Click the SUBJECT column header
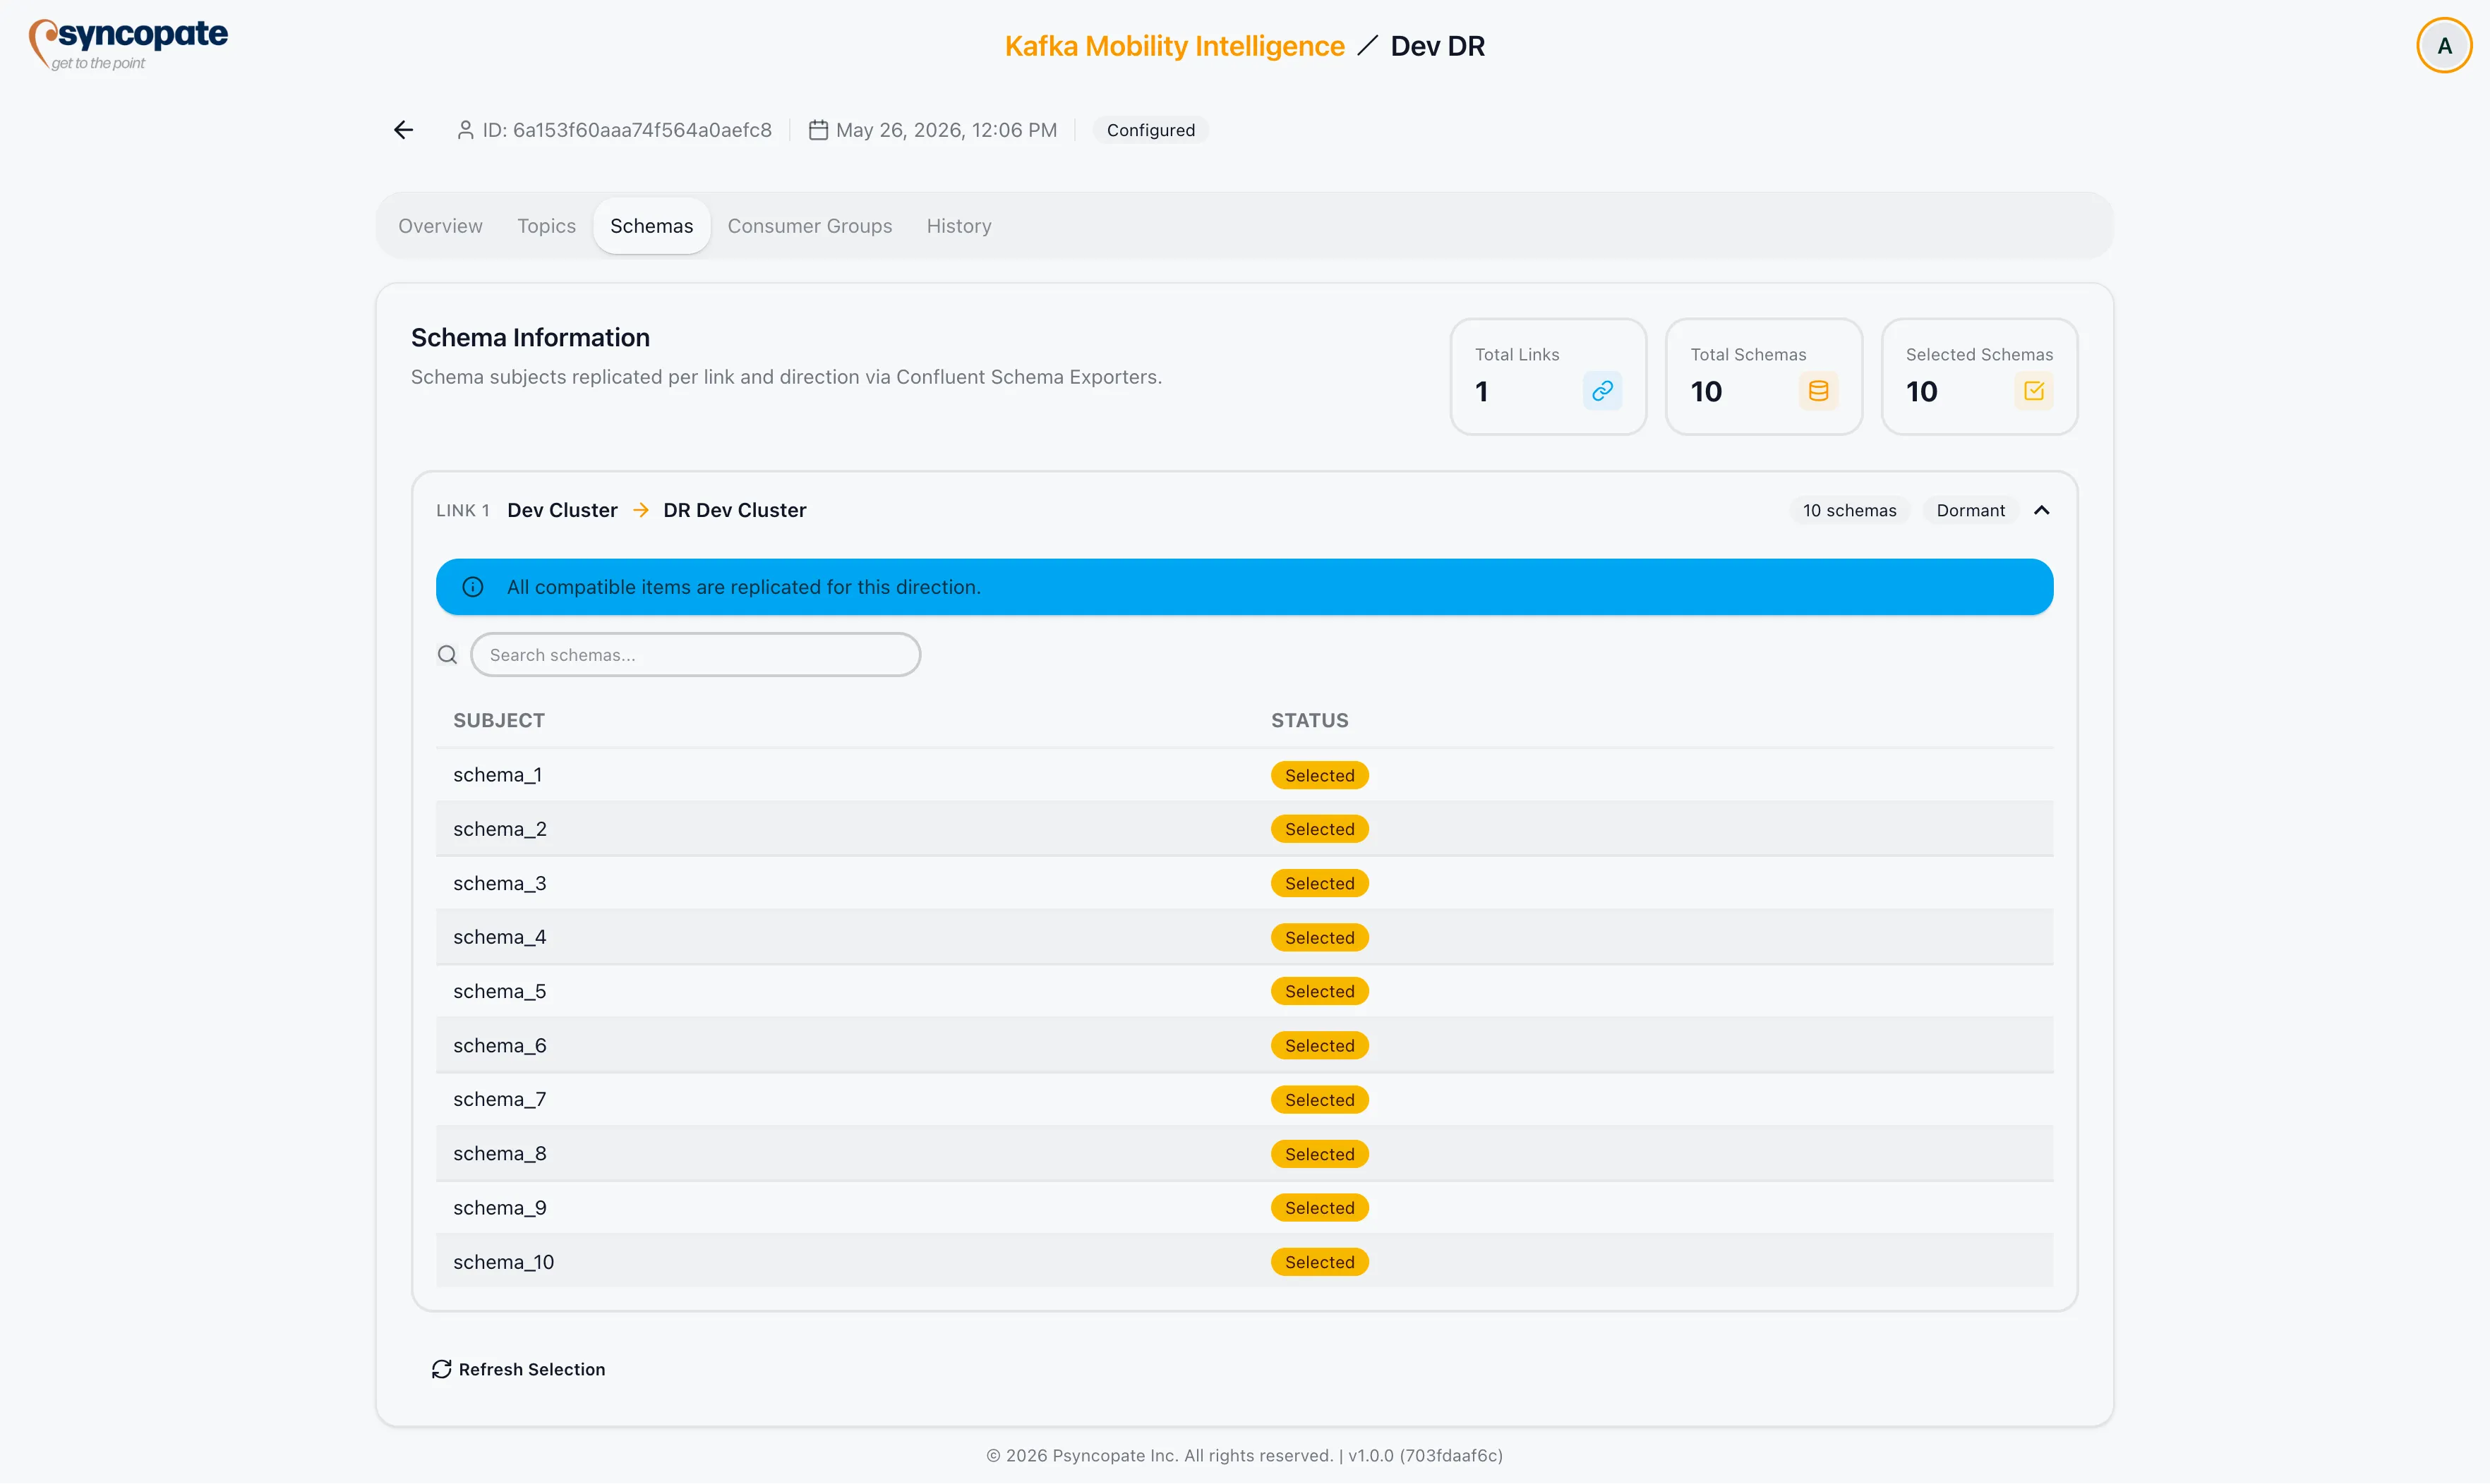The height and width of the screenshot is (1484, 2490). (x=498, y=721)
